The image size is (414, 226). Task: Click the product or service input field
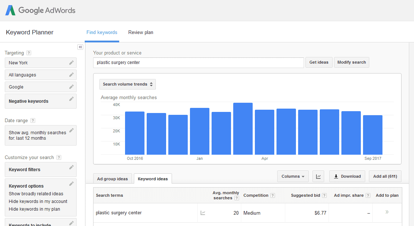198,63
